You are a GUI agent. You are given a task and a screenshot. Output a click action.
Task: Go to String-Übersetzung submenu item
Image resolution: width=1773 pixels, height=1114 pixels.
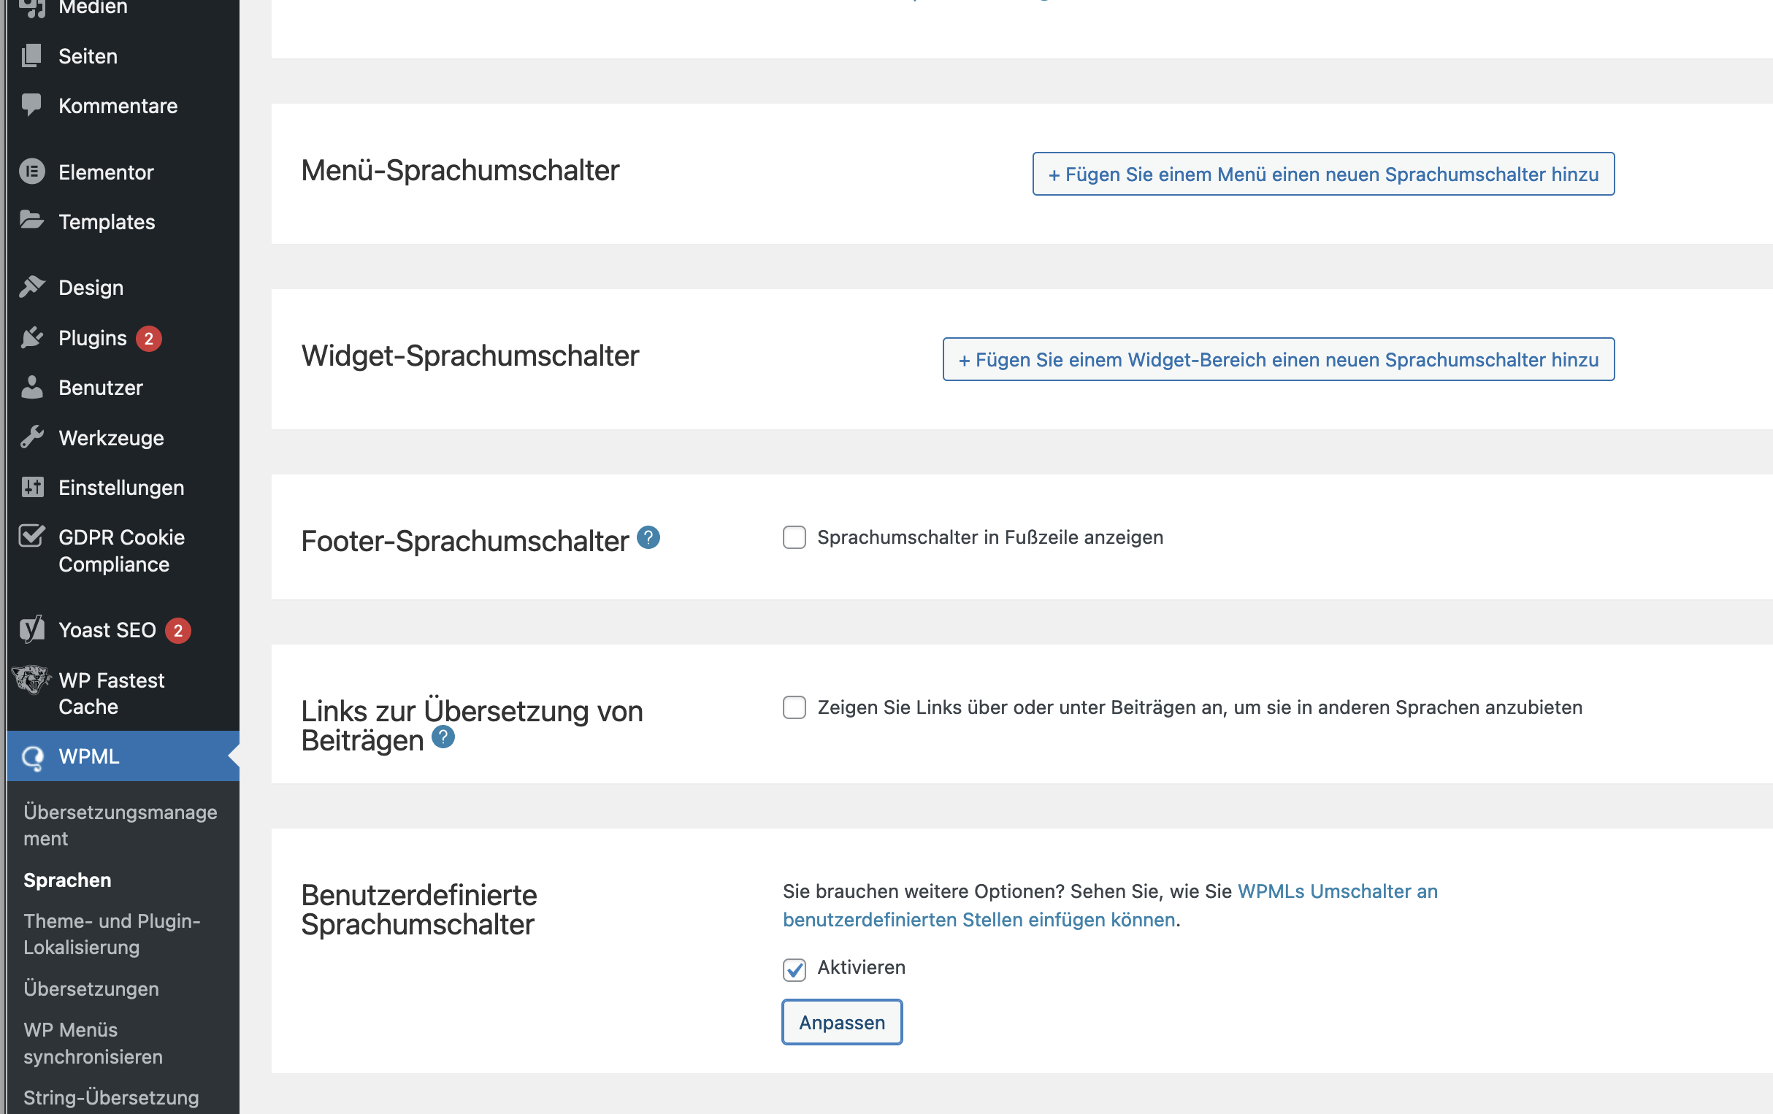110,1097
